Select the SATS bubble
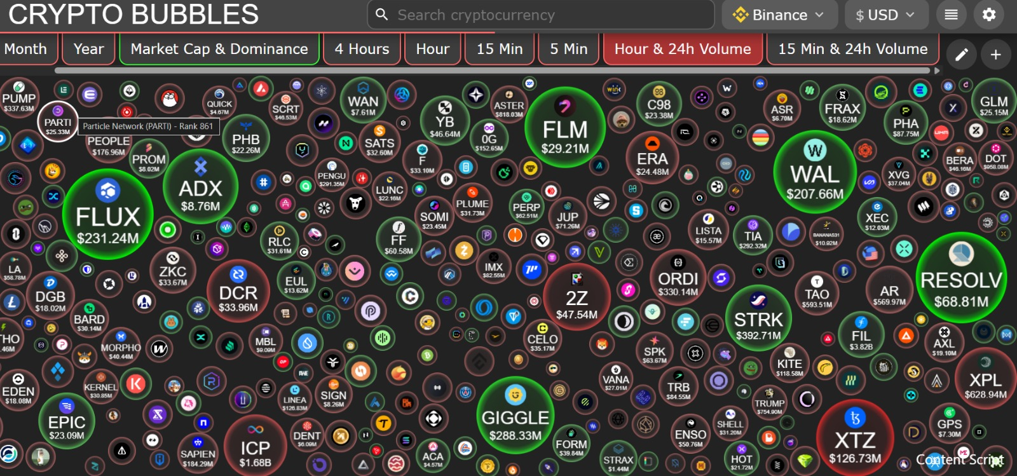The image size is (1017, 476). tap(379, 140)
